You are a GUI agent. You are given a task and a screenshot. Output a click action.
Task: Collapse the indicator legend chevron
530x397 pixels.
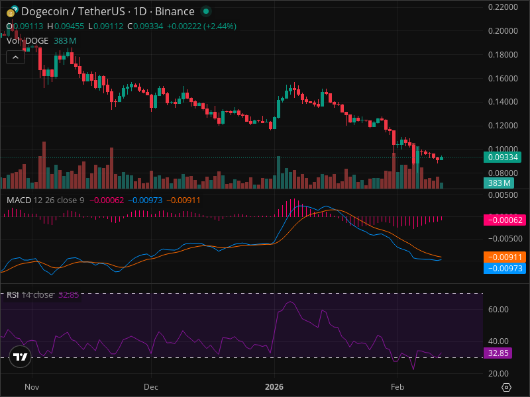click(x=15, y=58)
